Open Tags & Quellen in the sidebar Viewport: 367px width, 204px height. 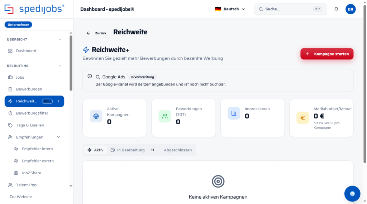34,125
